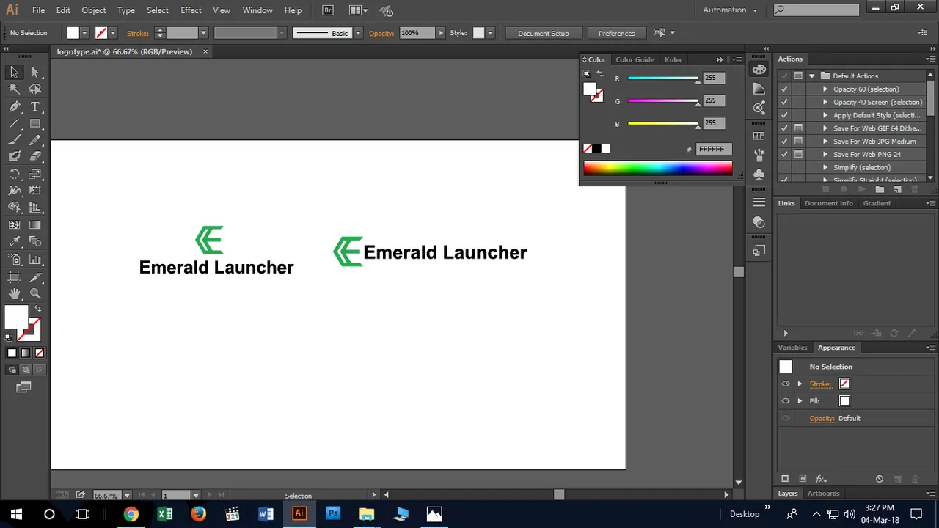Open the Object menu

94,10
